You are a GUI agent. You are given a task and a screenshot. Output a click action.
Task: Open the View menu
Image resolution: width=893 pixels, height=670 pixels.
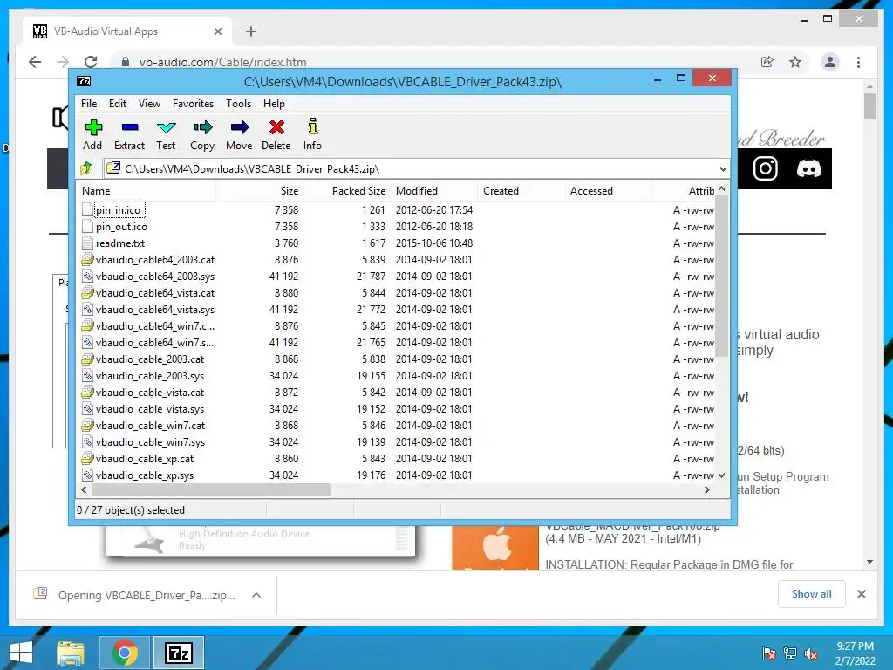tap(149, 104)
